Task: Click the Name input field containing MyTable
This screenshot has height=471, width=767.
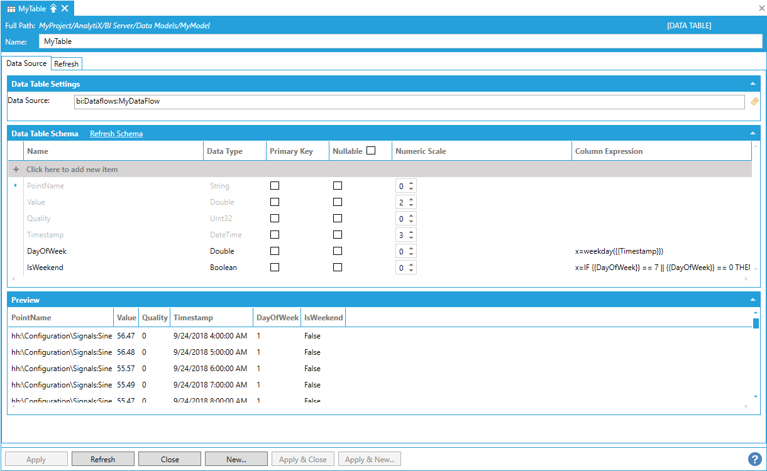Action: click(400, 41)
